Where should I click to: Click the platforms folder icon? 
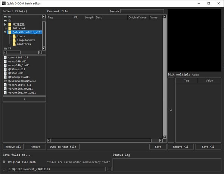point(15,44)
